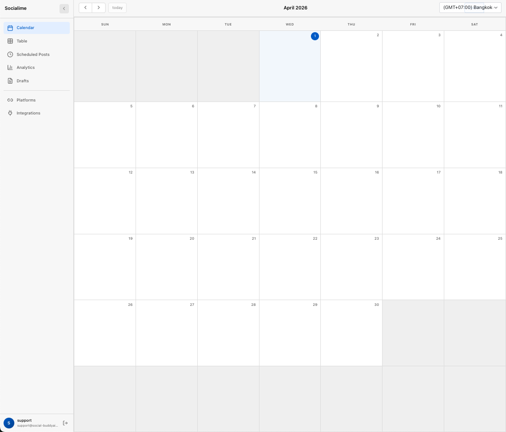Click the Platforms link icon
Viewport: 506px width, 432px height.
pos(9,100)
